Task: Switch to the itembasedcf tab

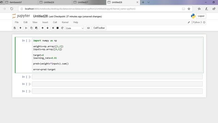Action: coord(21,2)
